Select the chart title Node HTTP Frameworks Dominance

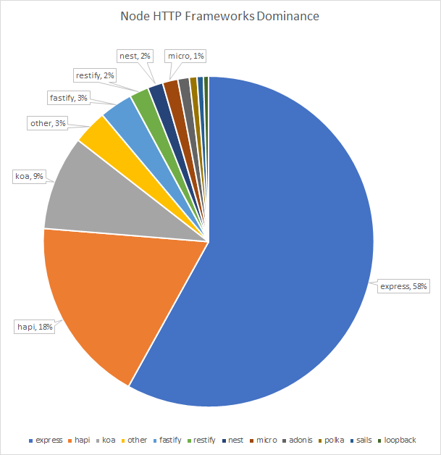[x=219, y=16]
